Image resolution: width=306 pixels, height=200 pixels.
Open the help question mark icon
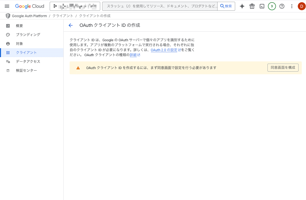point(282,6)
